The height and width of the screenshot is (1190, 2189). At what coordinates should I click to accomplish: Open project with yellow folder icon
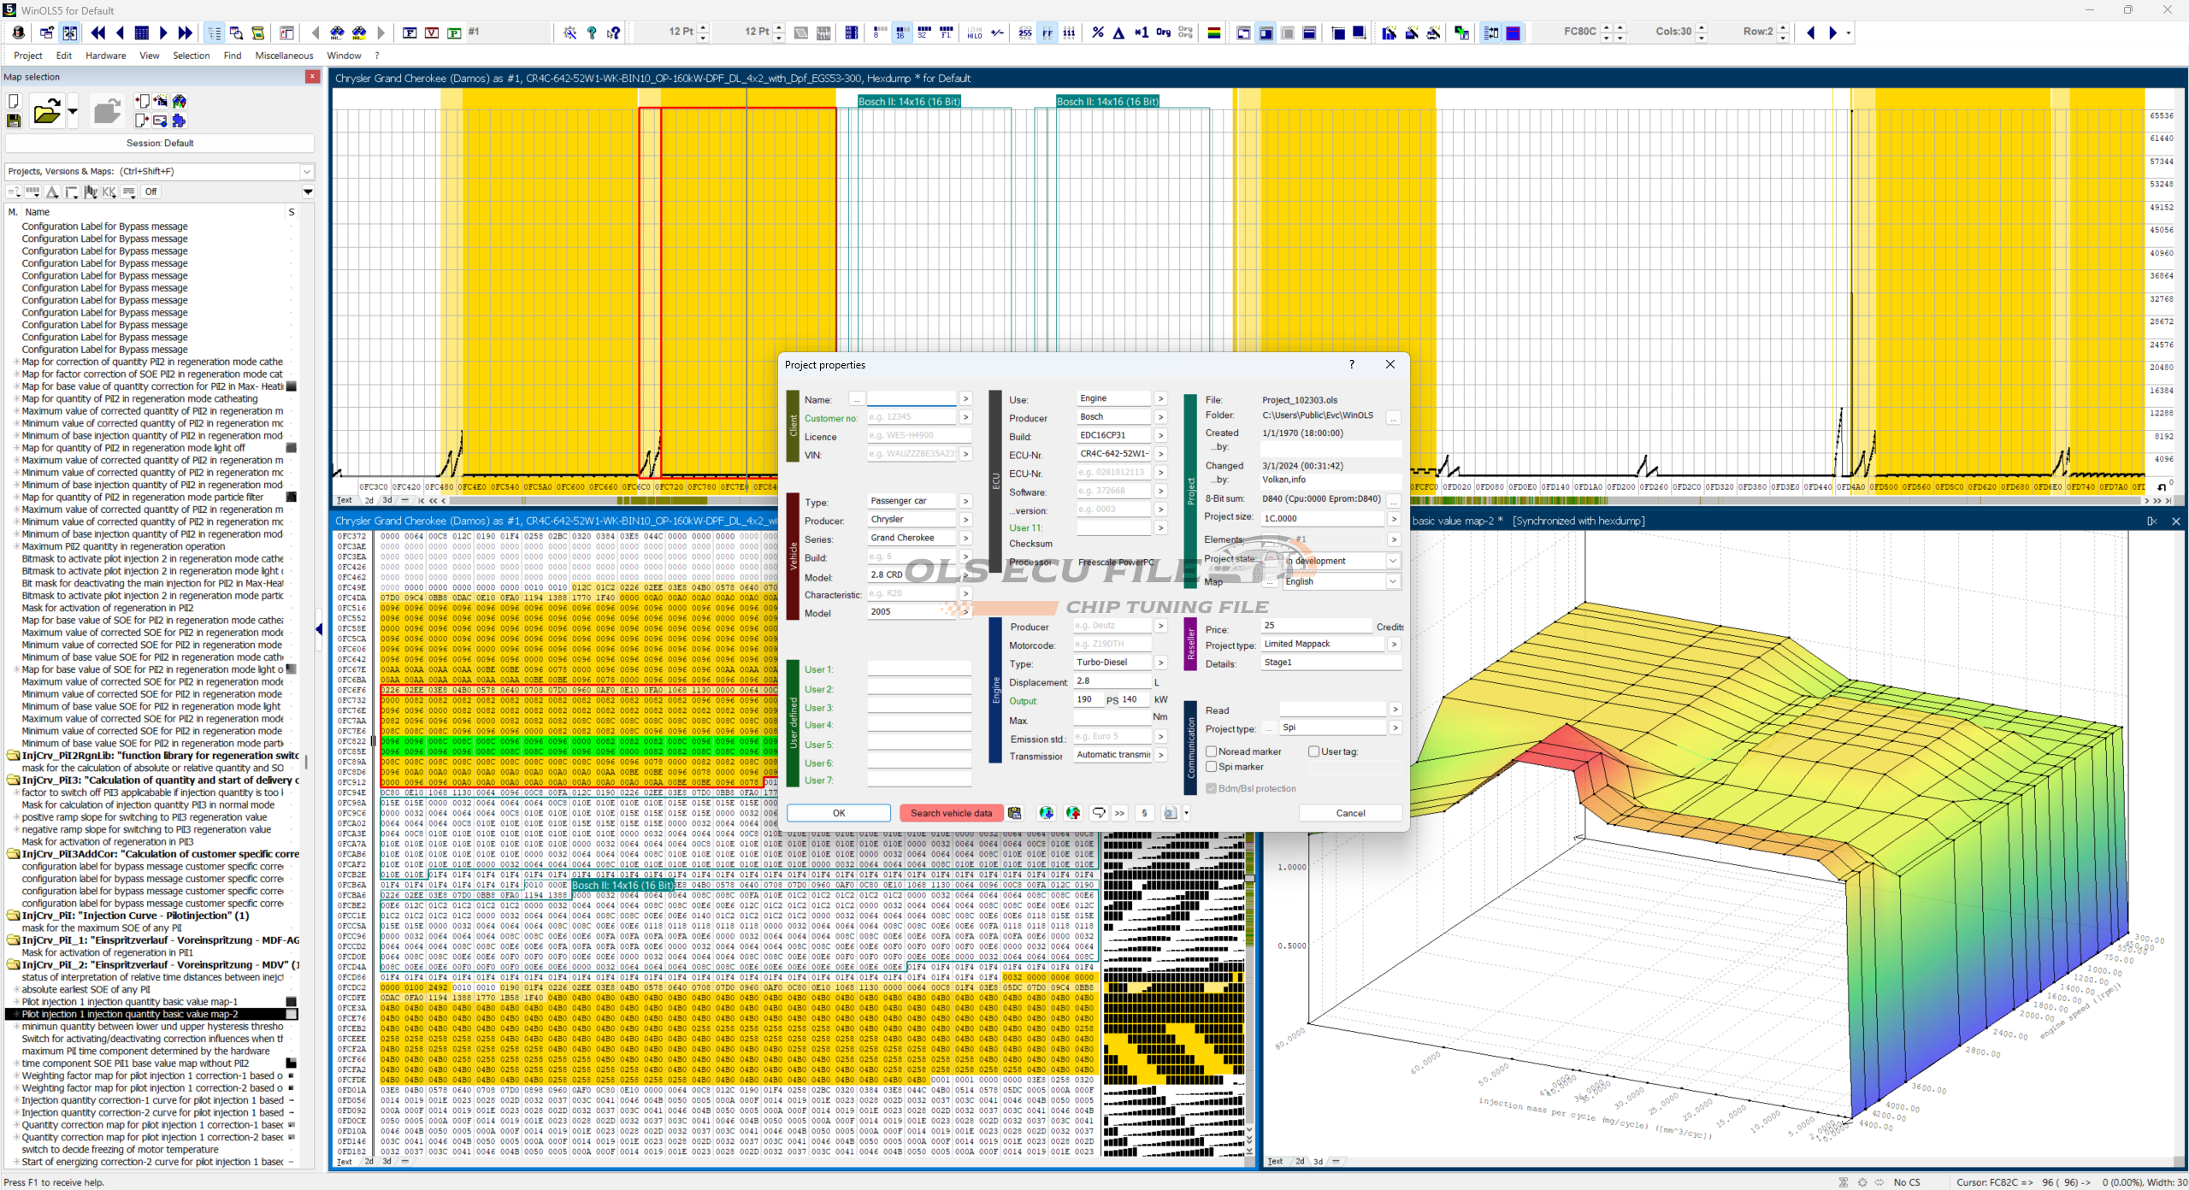coord(47,111)
